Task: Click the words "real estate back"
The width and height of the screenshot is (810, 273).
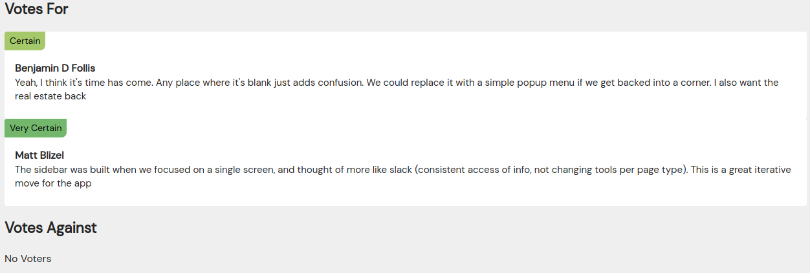Action: coord(50,97)
